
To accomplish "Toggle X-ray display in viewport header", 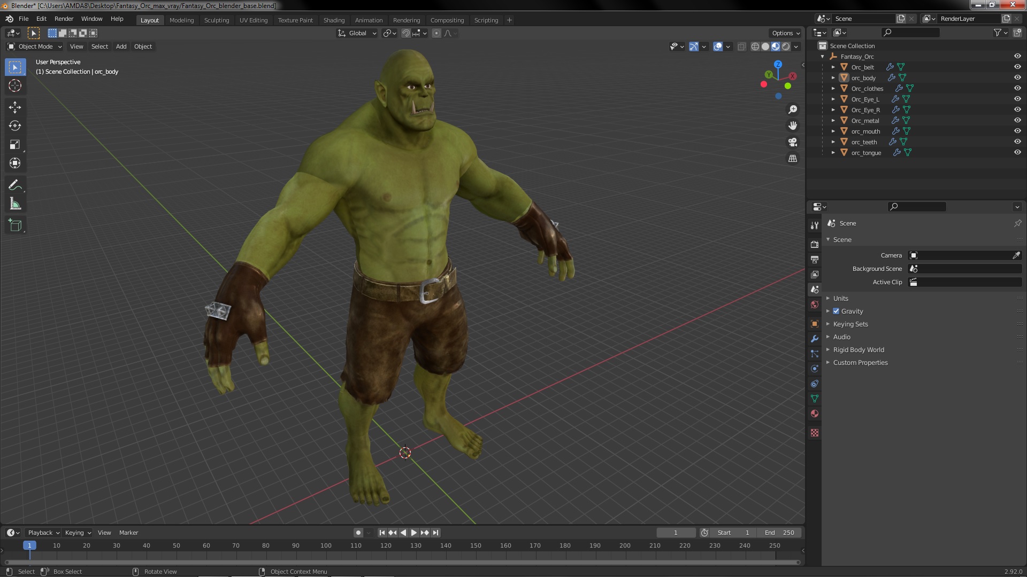I will [741, 47].
